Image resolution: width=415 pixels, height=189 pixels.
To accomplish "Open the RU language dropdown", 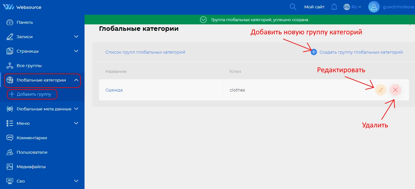I will pyautogui.click(x=352, y=6).
